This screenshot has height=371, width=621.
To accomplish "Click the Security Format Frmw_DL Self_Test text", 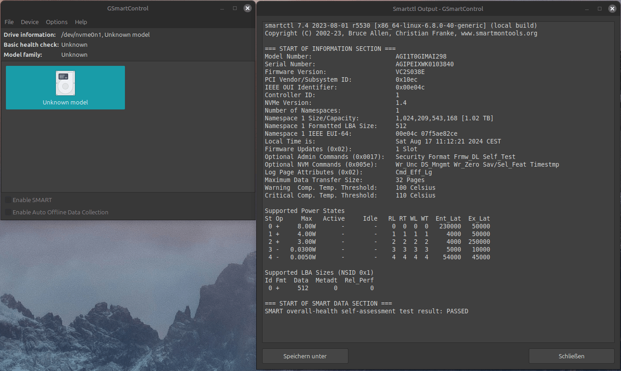I will (456, 157).
